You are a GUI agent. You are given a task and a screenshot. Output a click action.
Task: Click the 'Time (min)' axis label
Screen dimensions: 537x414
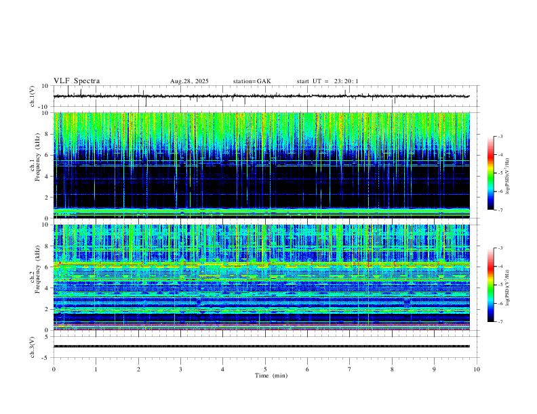point(271,375)
